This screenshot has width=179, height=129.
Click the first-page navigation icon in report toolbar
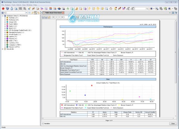pos(53,18)
